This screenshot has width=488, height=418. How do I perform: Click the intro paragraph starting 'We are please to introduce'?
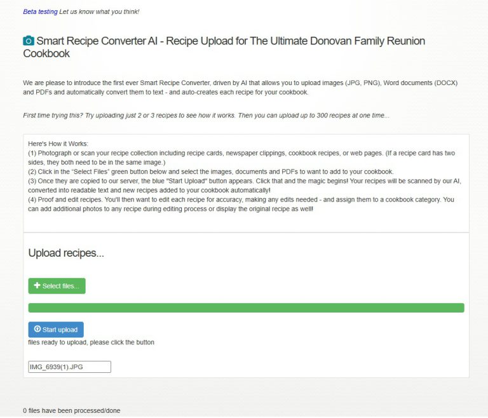240,88
